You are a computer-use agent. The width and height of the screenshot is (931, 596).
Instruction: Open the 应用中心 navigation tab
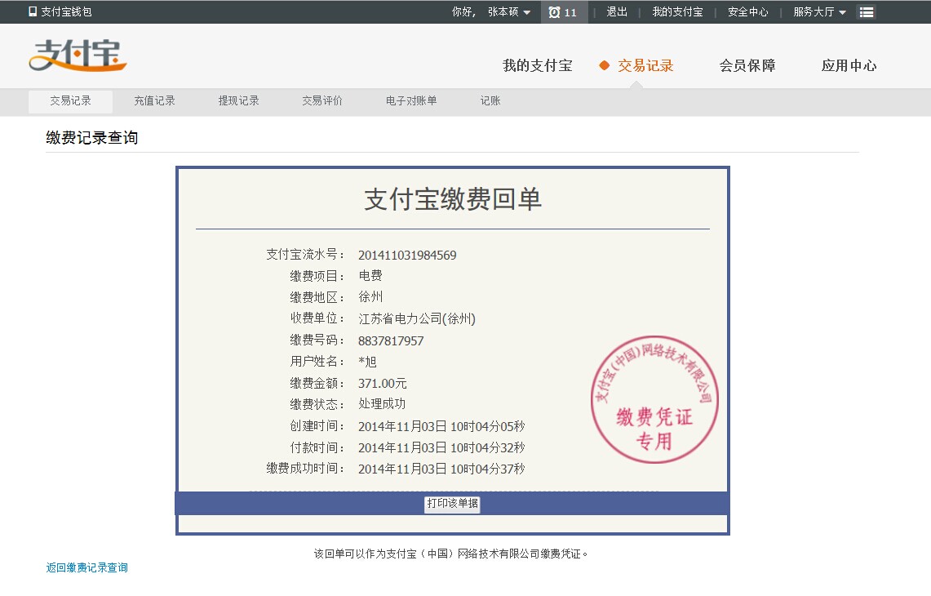coord(849,66)
